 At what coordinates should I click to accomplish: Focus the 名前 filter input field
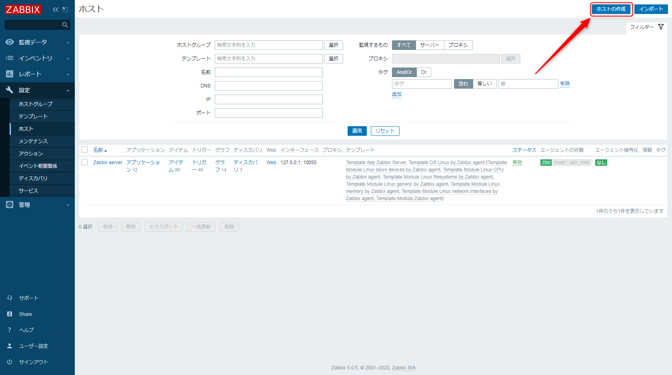(x=269, y=72)
